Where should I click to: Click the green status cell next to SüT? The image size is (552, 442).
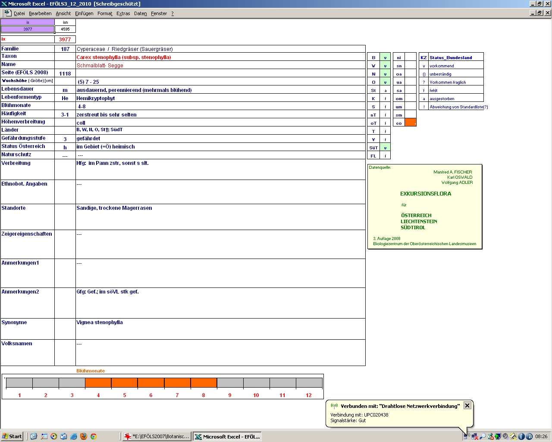pyautogui.click(x=385, y=148)
